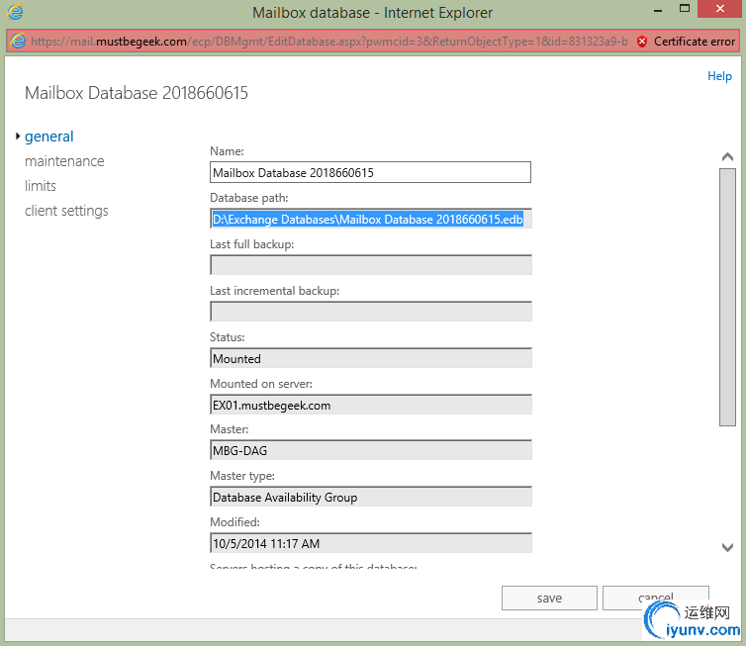Click the Mailbox Database 2018660615 heading

pyautogui.click(x=137, y=93)
